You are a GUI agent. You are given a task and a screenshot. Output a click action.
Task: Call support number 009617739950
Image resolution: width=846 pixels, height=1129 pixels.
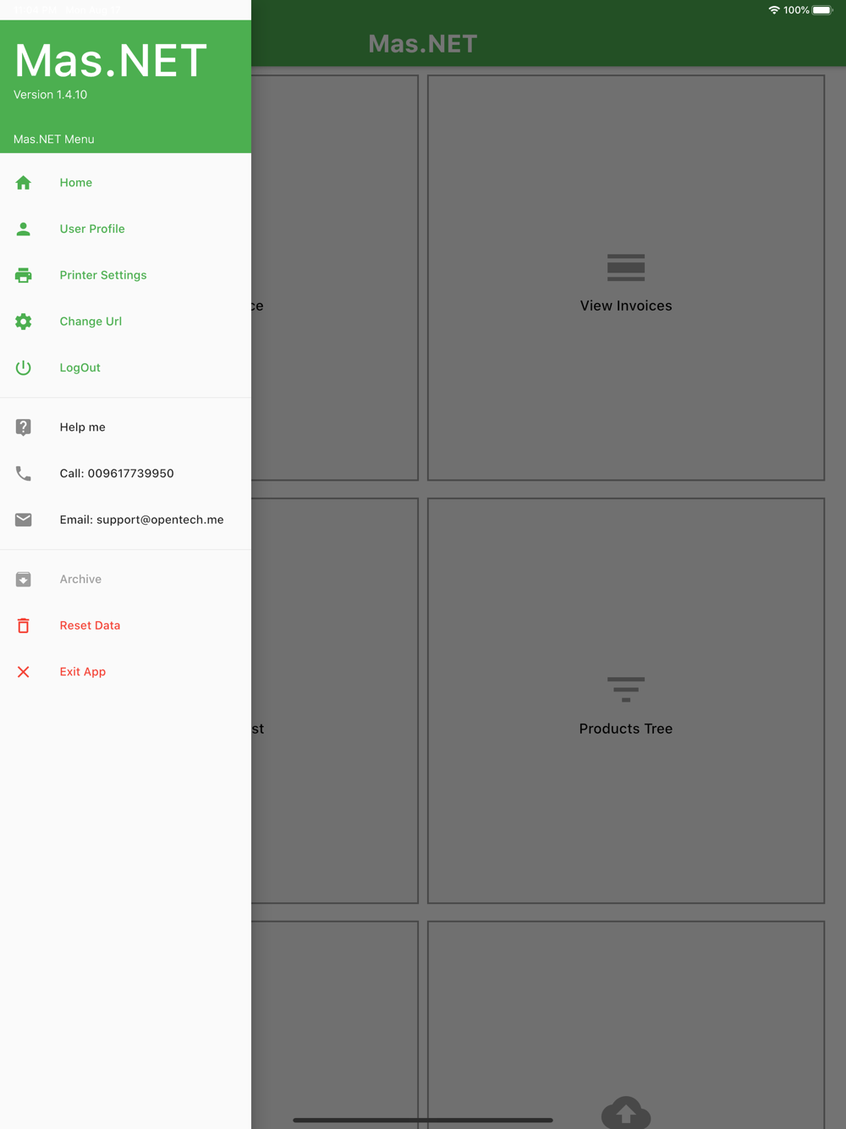(x=125, y=474)
